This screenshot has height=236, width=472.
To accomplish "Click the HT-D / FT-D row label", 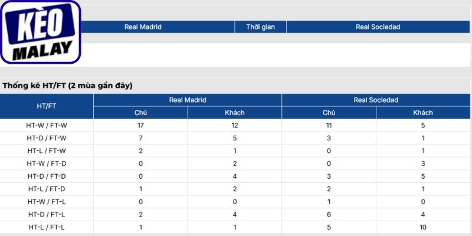I will (x=47, y=176).
